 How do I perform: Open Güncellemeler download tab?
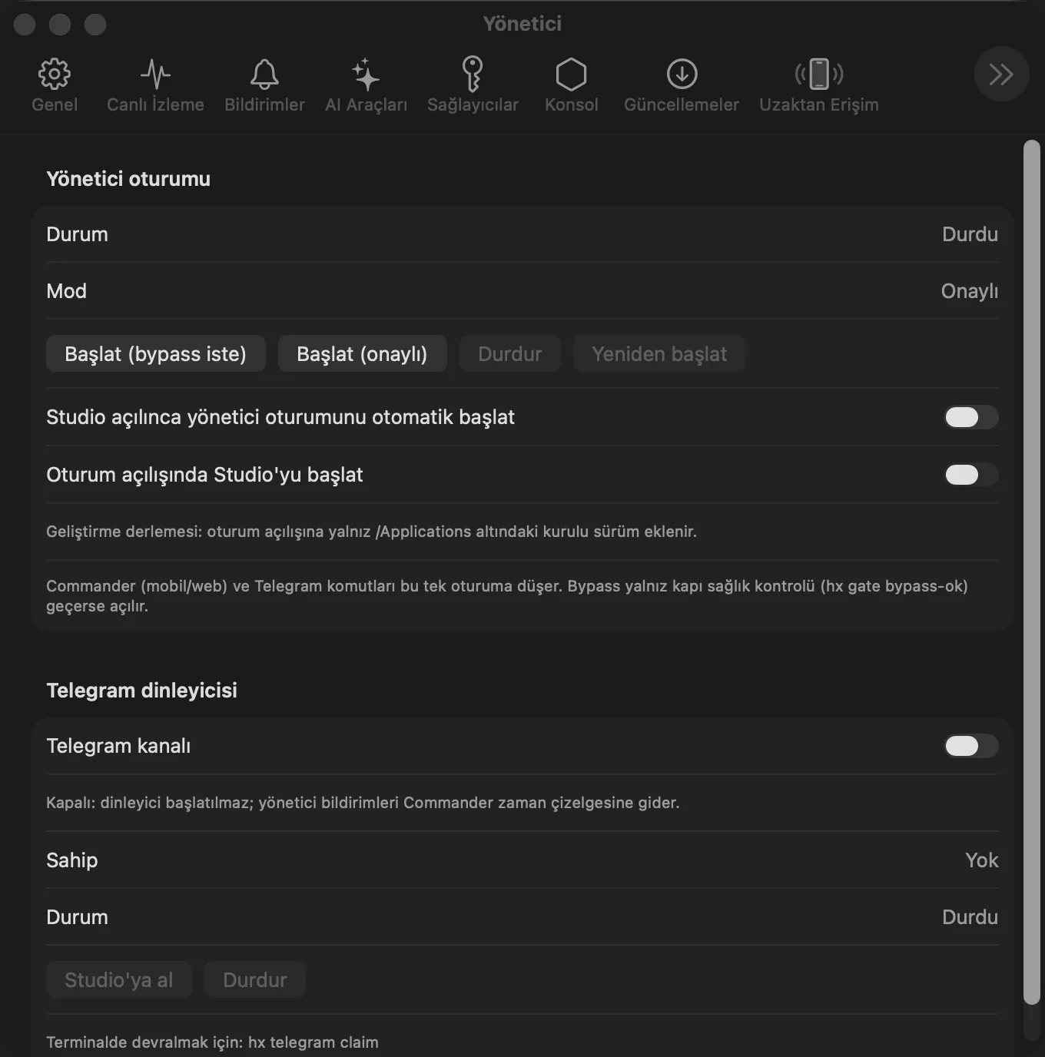point(682,85)
